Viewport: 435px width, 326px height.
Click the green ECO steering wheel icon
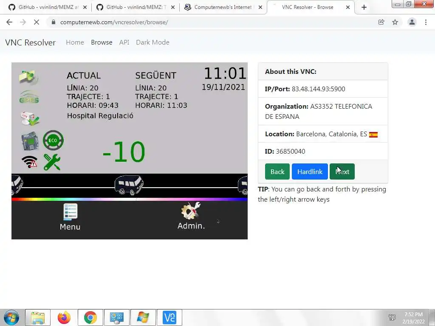(53, 140)
